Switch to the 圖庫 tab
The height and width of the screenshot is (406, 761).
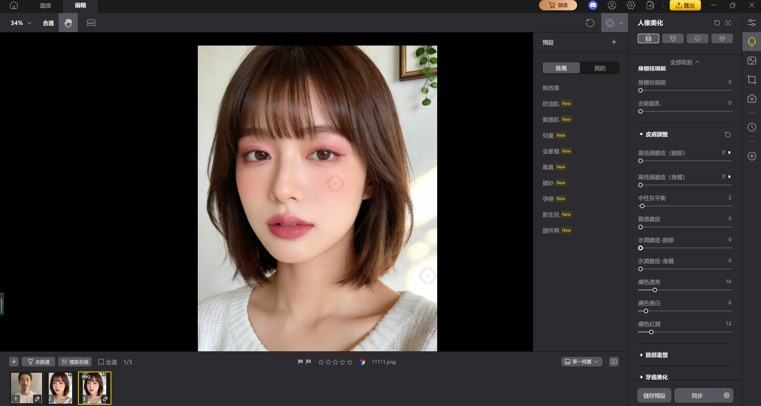tap(45, 6)
